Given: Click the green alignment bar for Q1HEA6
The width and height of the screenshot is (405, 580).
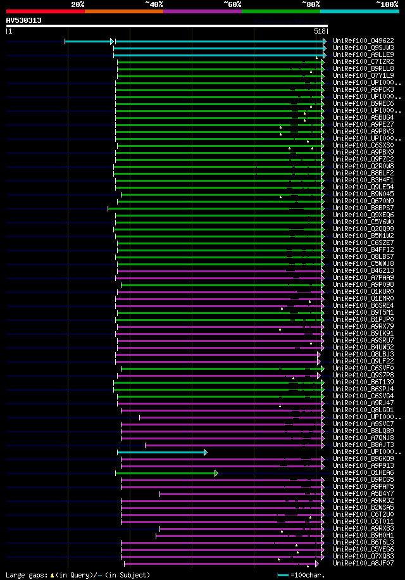Looking at the screenshot, I should 166,474.
